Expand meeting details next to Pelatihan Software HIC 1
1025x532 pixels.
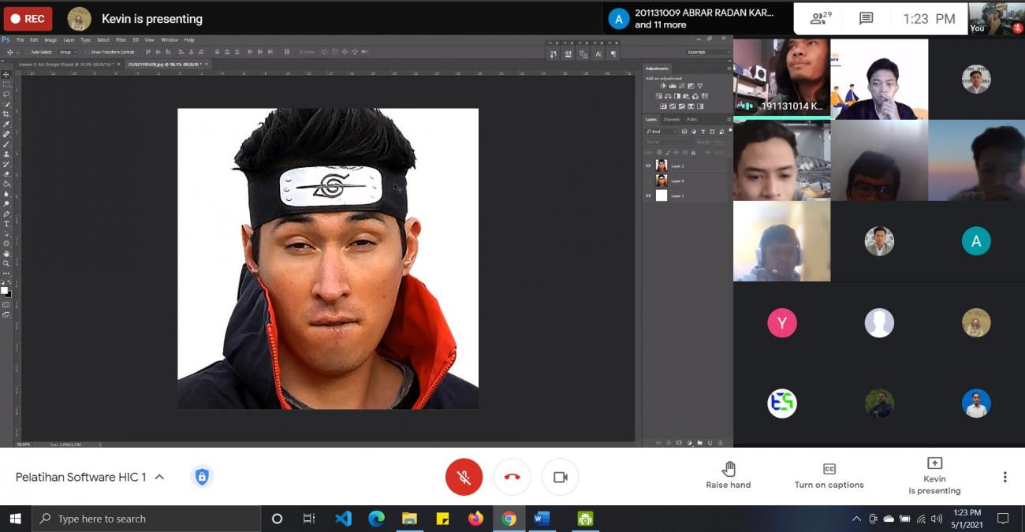tap(159, 477)
